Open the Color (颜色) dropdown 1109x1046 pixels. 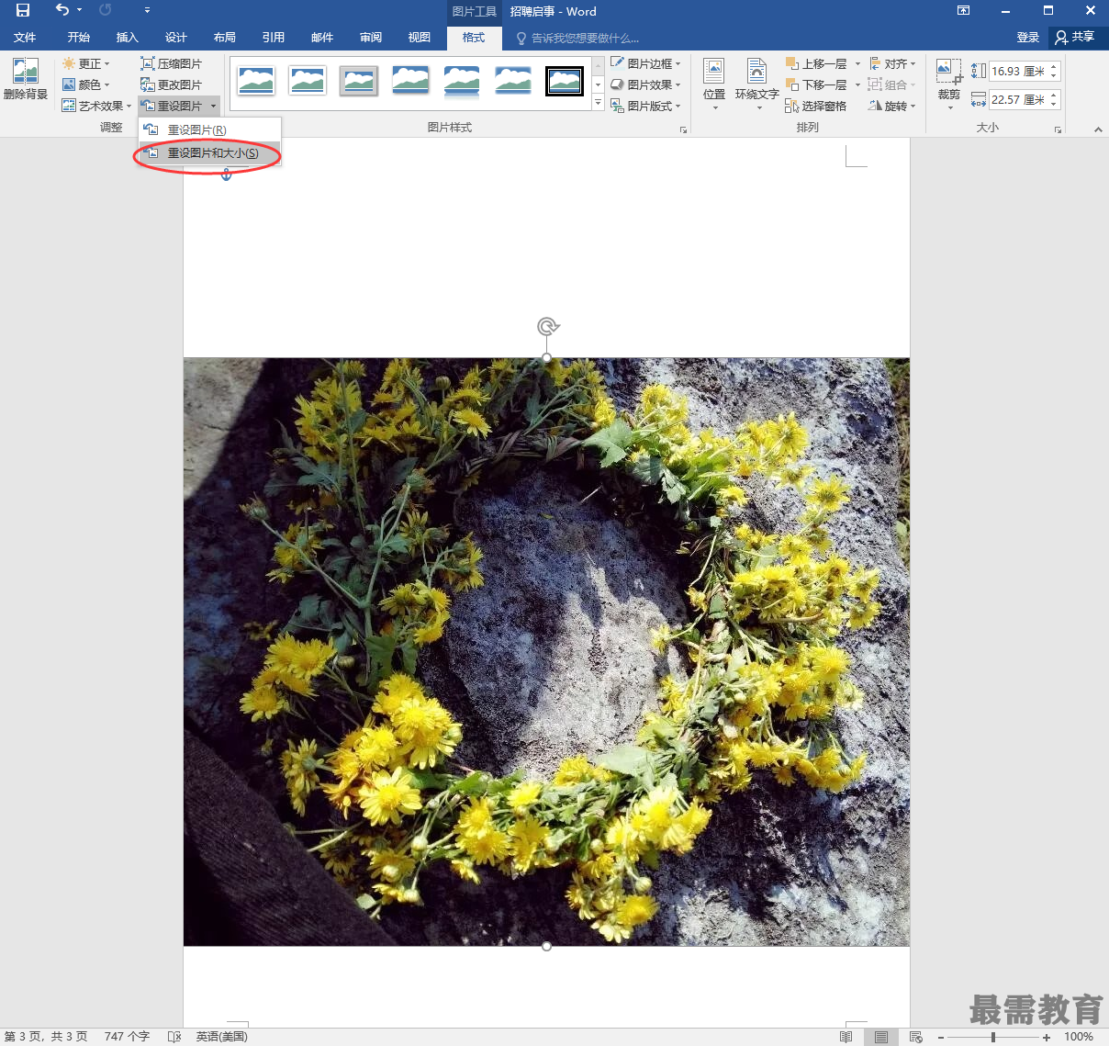point(86,84)
